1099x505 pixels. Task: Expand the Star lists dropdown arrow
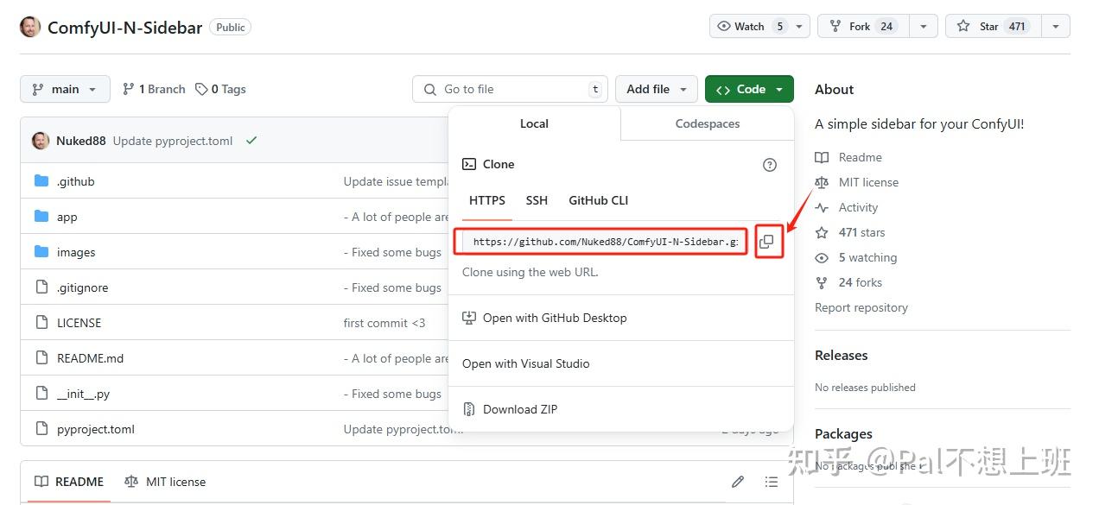(x=1056, y=27)
